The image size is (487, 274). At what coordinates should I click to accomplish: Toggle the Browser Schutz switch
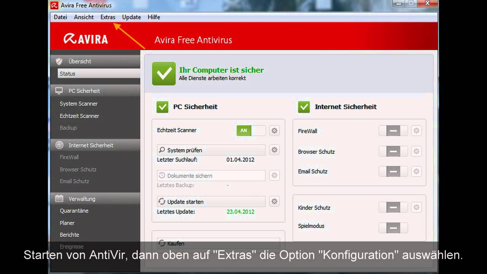coord(393,151)
